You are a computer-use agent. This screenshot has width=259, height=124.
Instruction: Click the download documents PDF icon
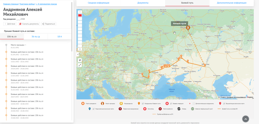click(x=20, y=24)
